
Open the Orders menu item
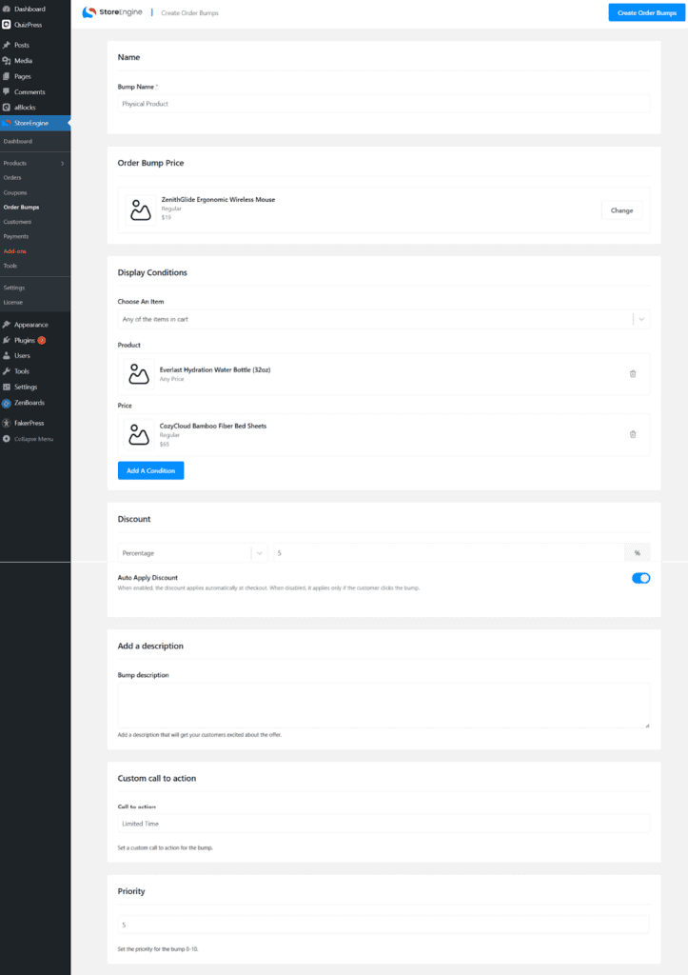click(x=12, y=178)
